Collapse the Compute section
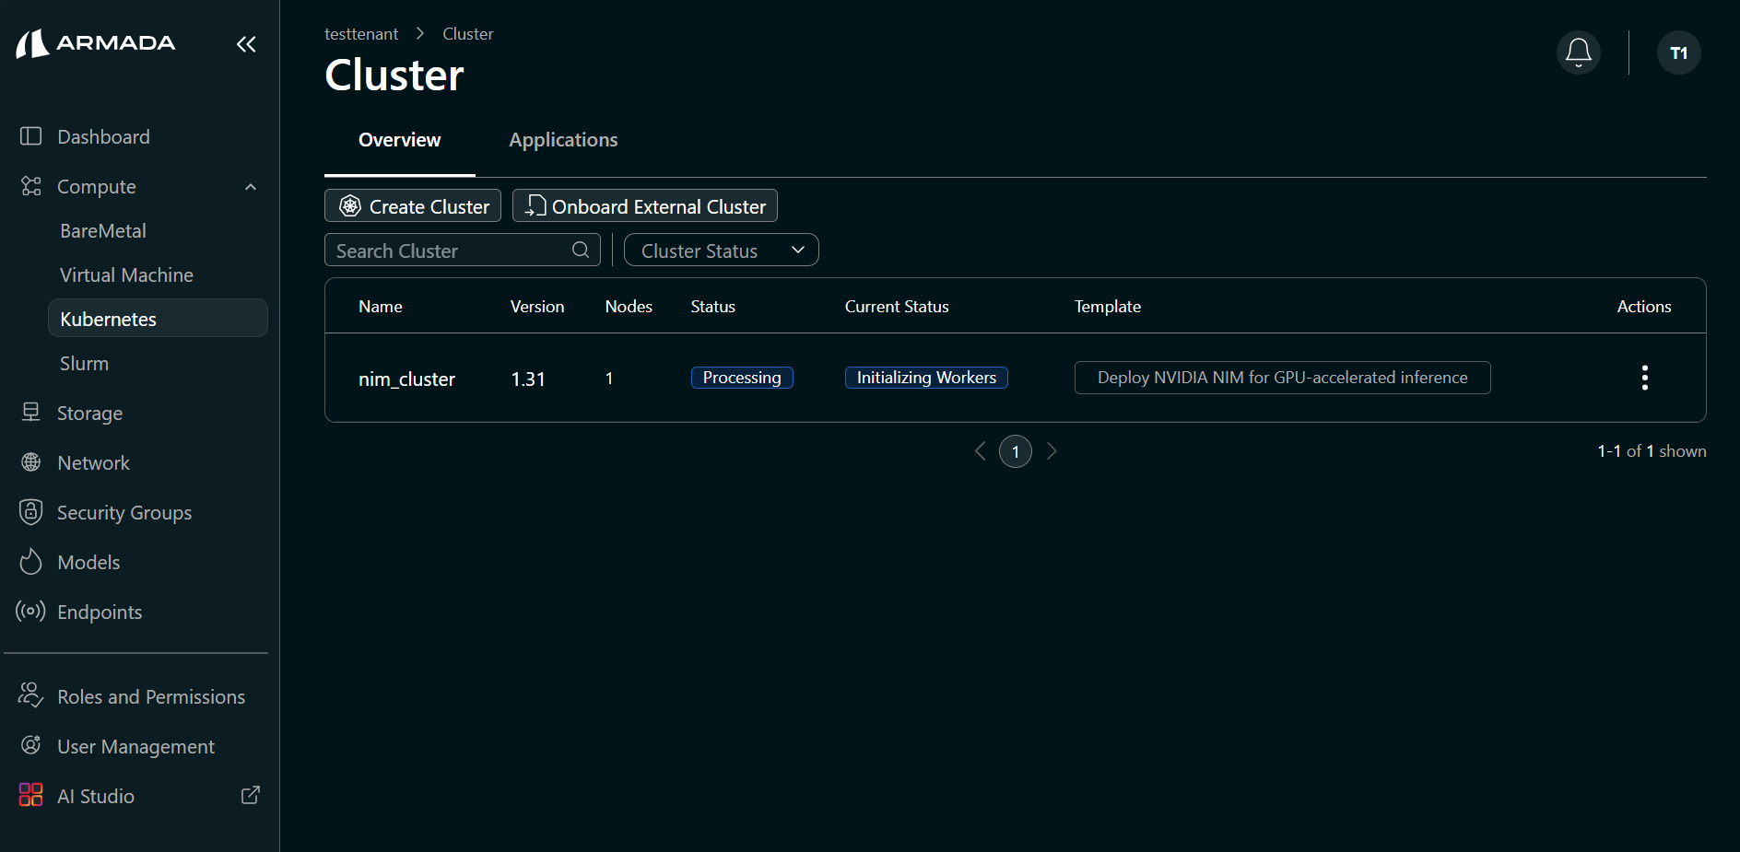Image resolution: width=1740 pixels, height=852 pixels. point(250,186)
